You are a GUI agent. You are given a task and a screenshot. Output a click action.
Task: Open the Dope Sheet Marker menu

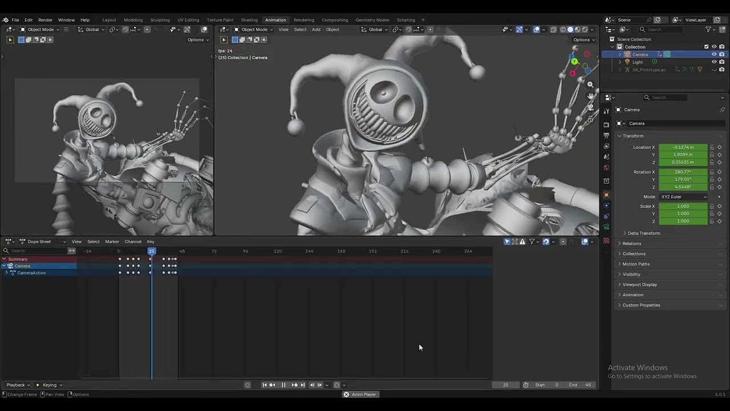112,241
